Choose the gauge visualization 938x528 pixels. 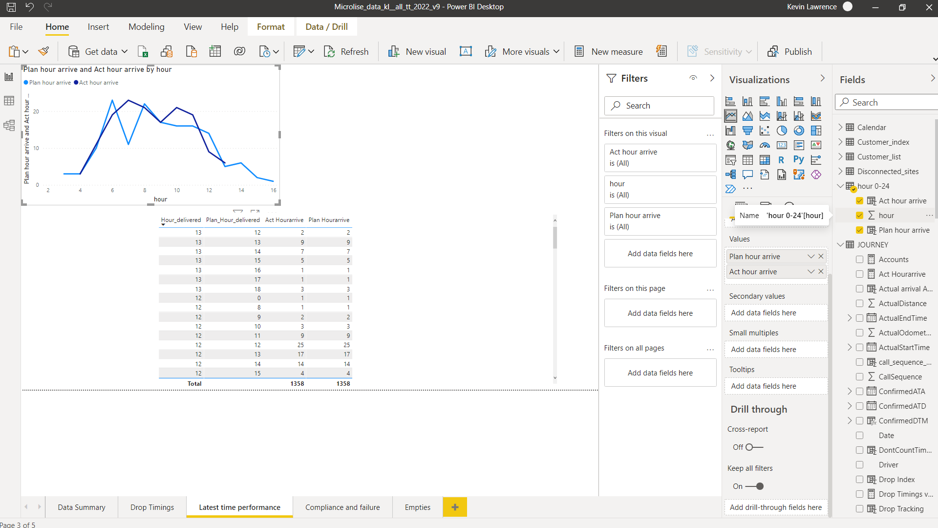pos(765,145)
